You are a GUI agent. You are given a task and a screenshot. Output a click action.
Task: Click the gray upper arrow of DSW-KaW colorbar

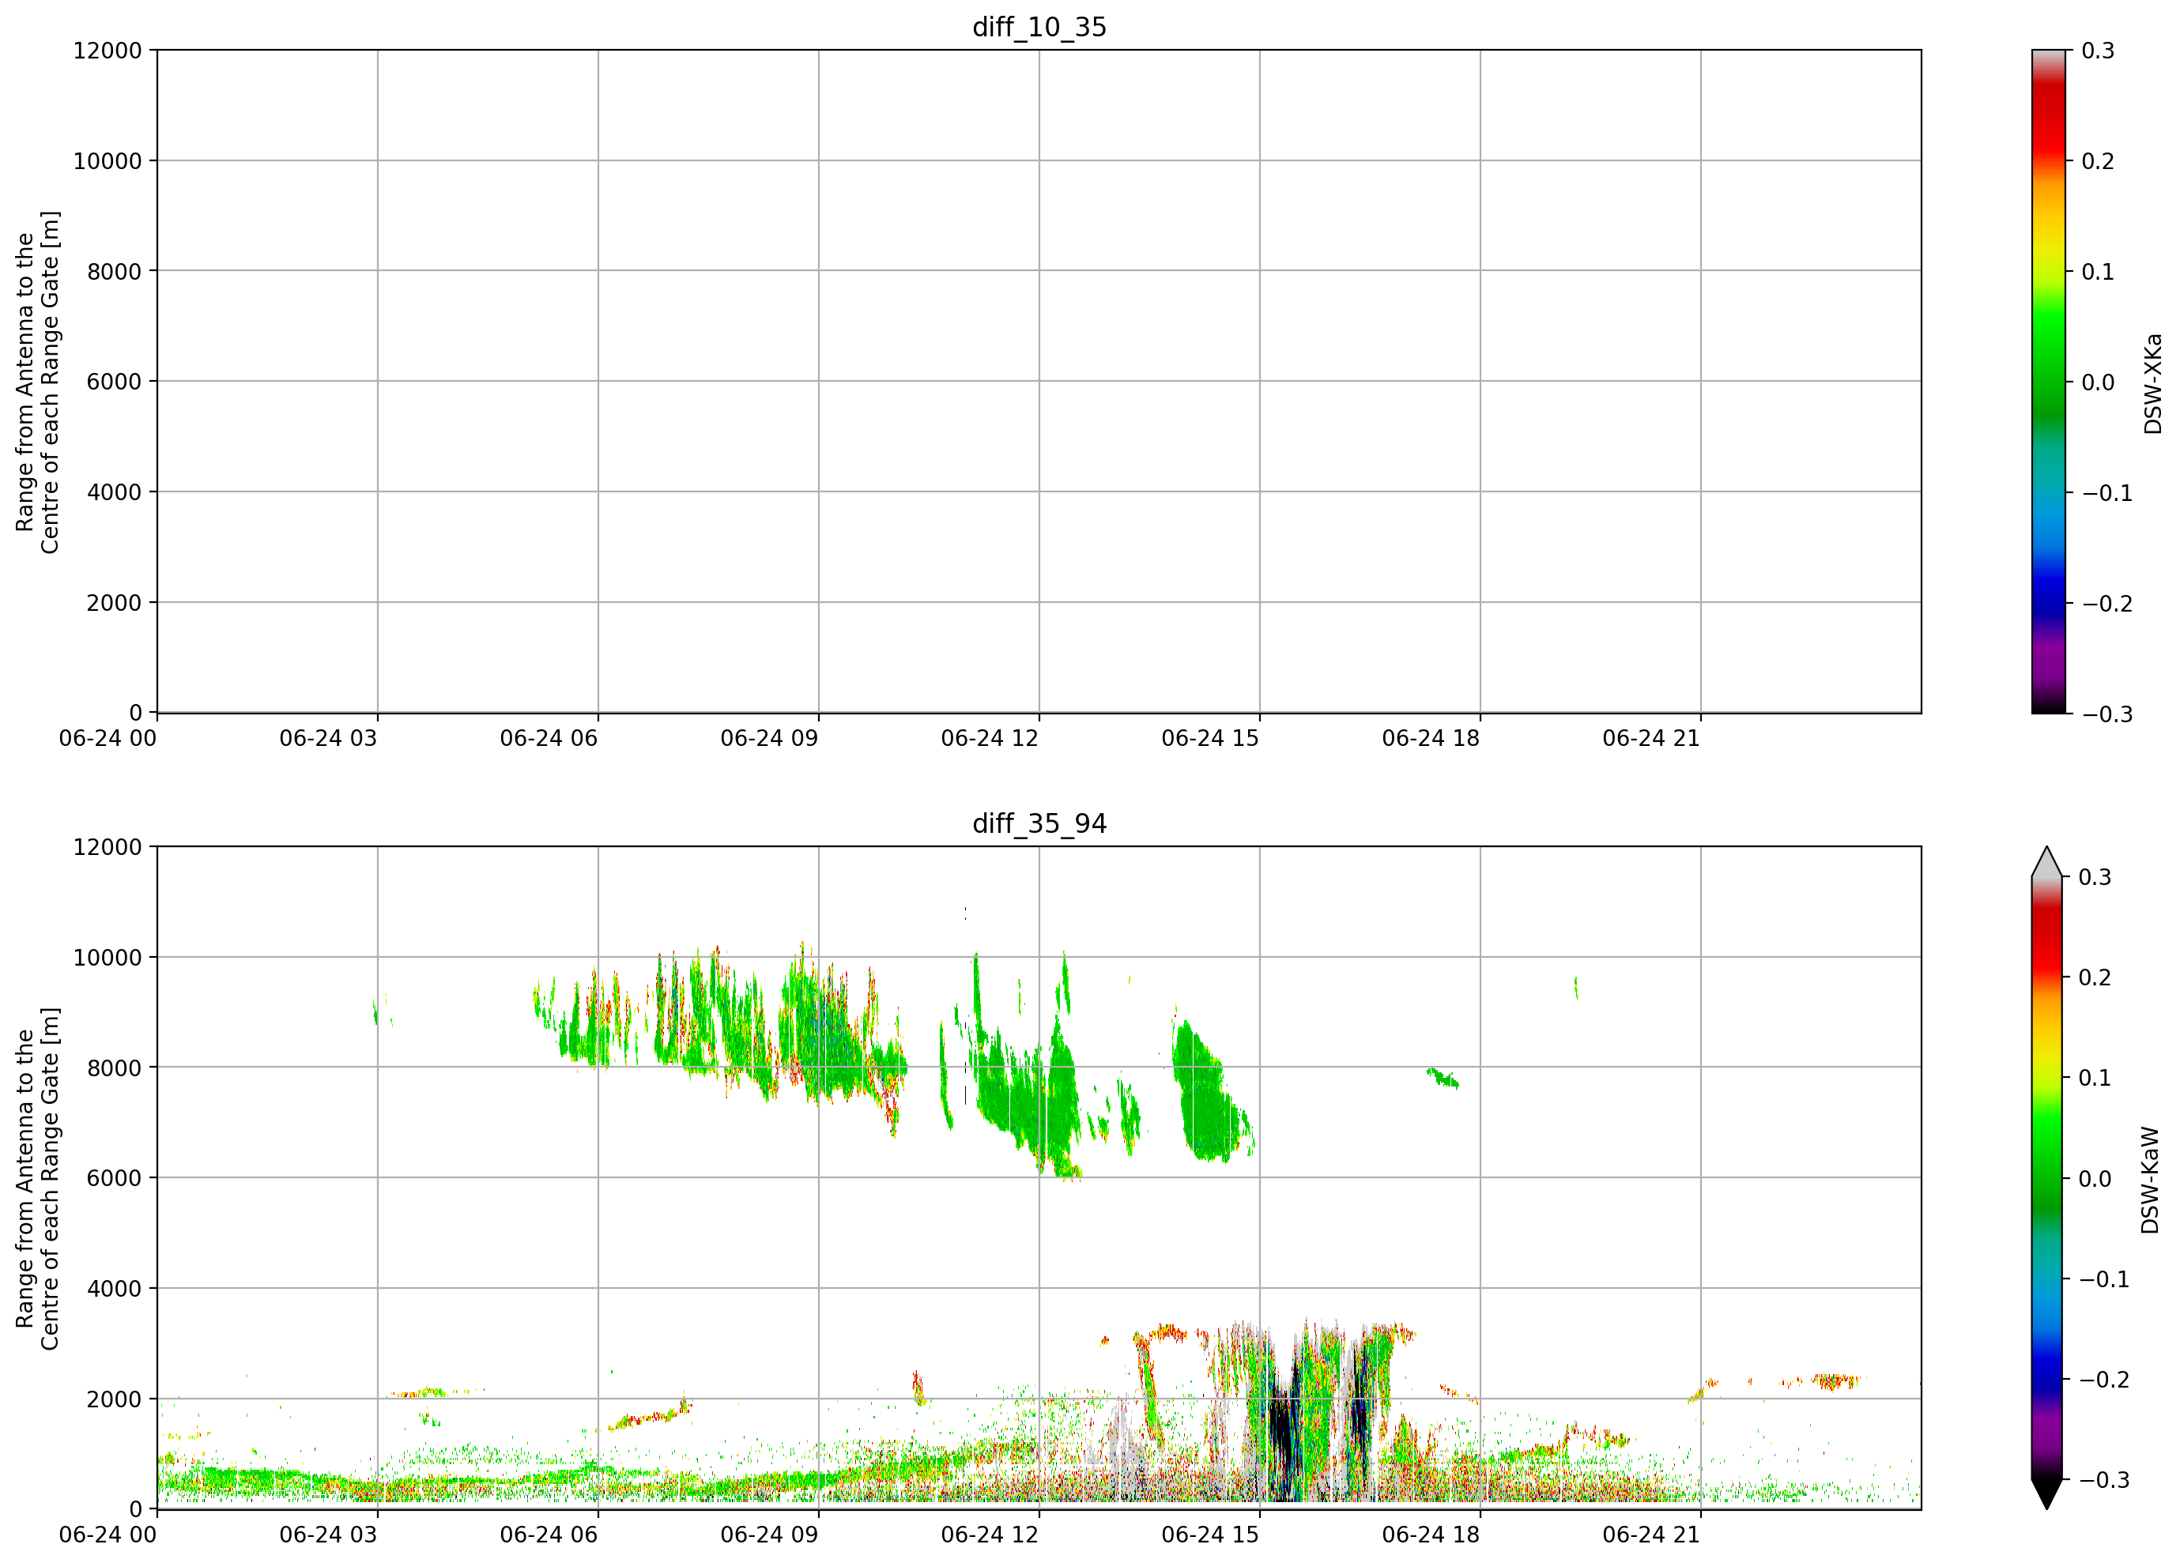[x=2047, y=864]
